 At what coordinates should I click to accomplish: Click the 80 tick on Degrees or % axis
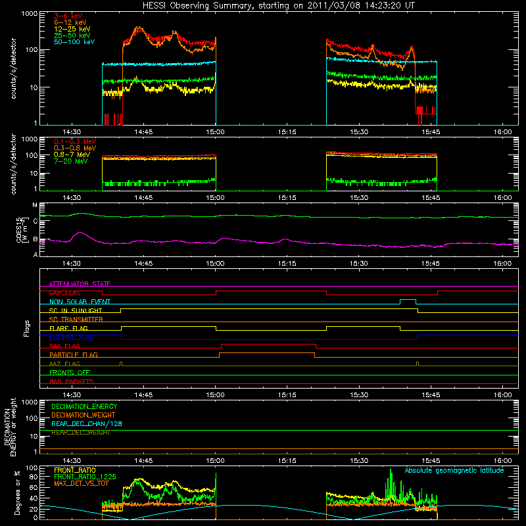coord(34,477)
